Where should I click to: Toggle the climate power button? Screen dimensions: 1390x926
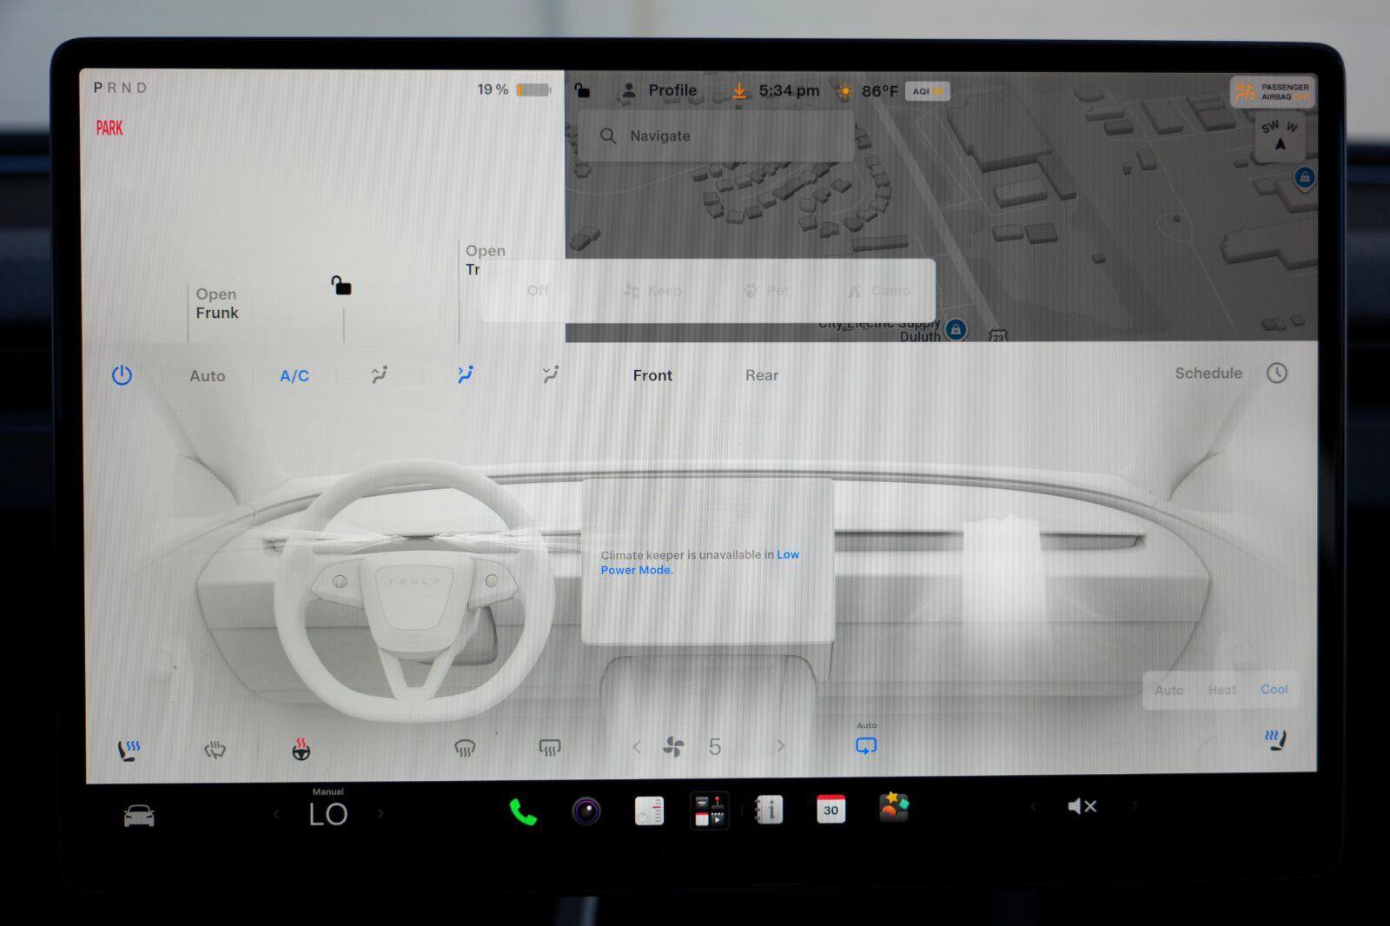(122, 375)
